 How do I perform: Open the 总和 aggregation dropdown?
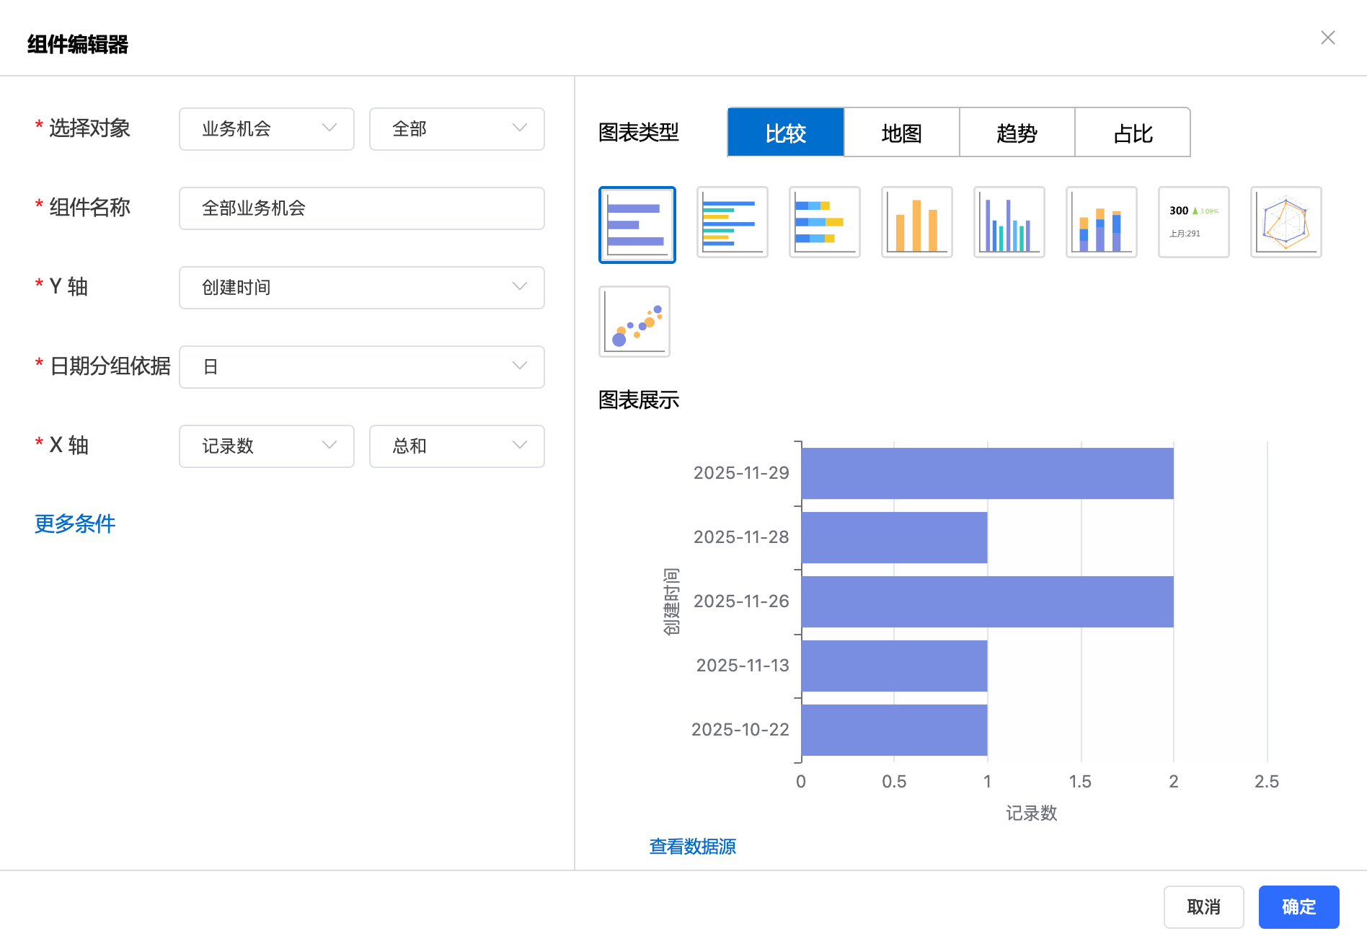point(456,446)
